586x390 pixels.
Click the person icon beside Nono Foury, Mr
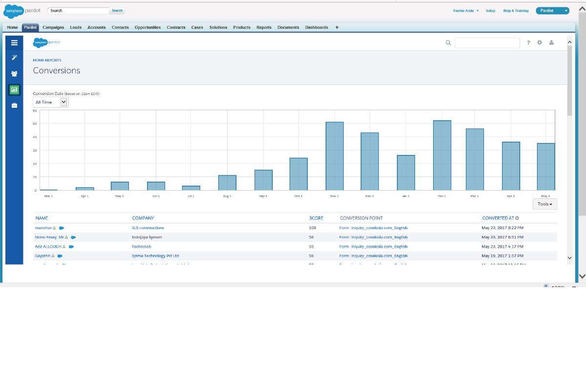[66, 237]
